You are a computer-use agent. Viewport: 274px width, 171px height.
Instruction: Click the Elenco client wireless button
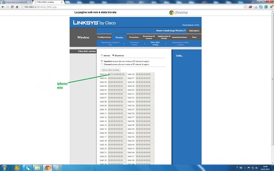tap(110, 70)
